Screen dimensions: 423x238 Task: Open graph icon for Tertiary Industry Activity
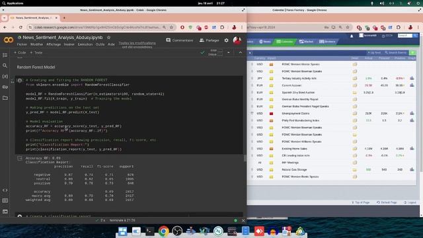pos(412,78)
